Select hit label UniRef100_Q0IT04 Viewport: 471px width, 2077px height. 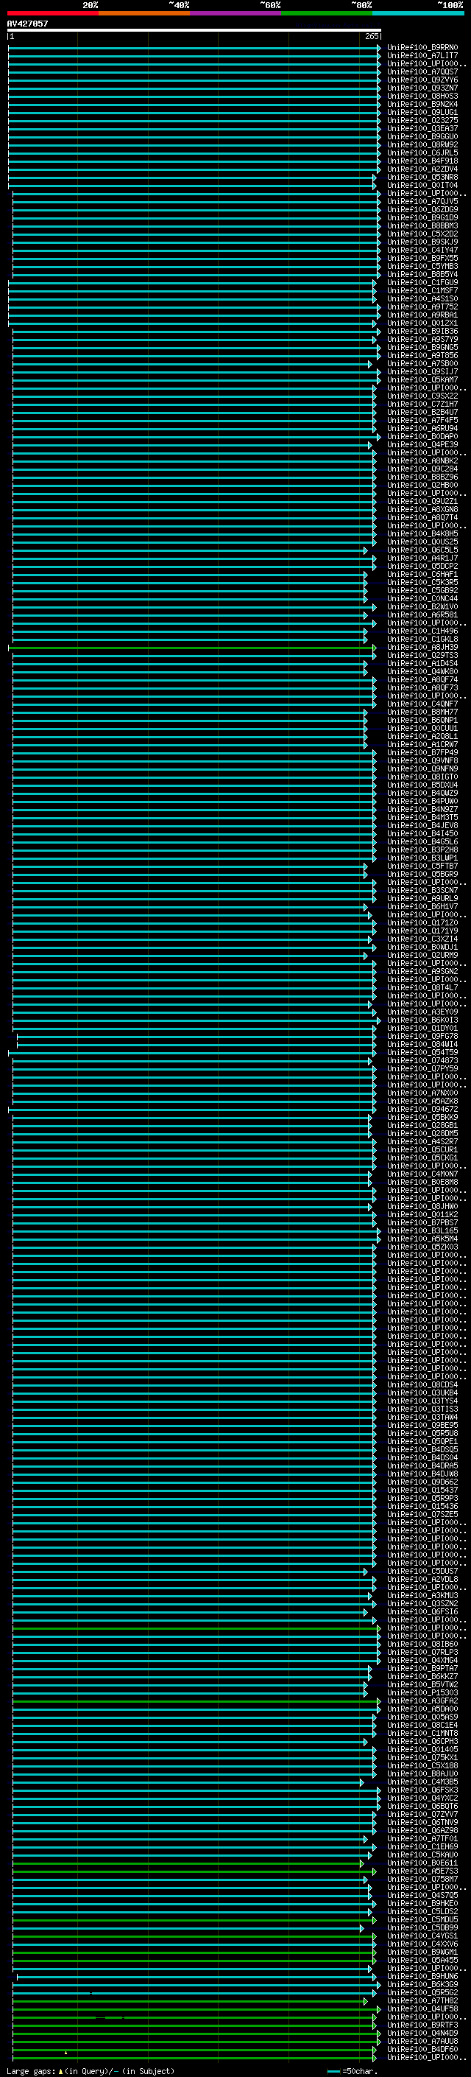pyautogui.click(x=422, y=186)
